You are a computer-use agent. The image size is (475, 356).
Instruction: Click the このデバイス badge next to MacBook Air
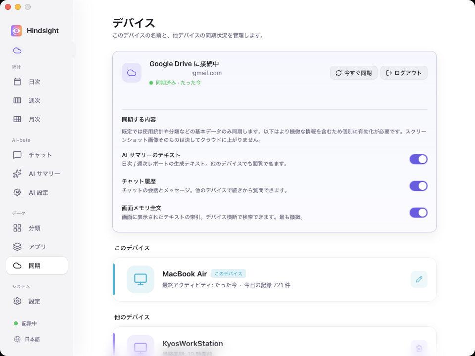229,273
